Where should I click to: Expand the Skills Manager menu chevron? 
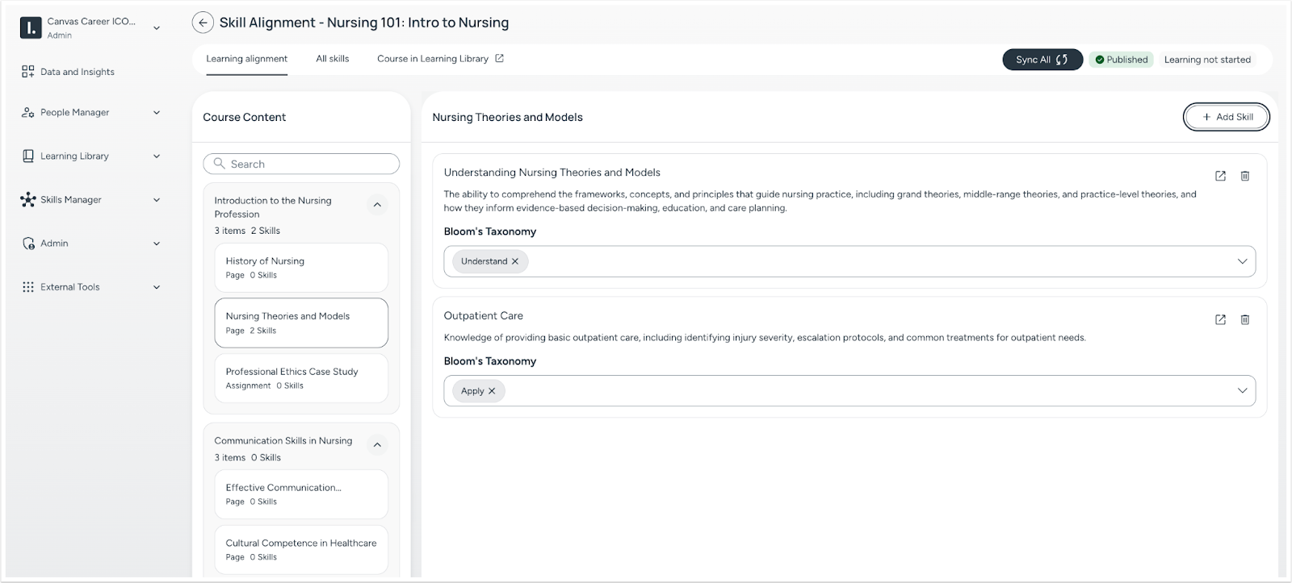(x=157, y=200)
